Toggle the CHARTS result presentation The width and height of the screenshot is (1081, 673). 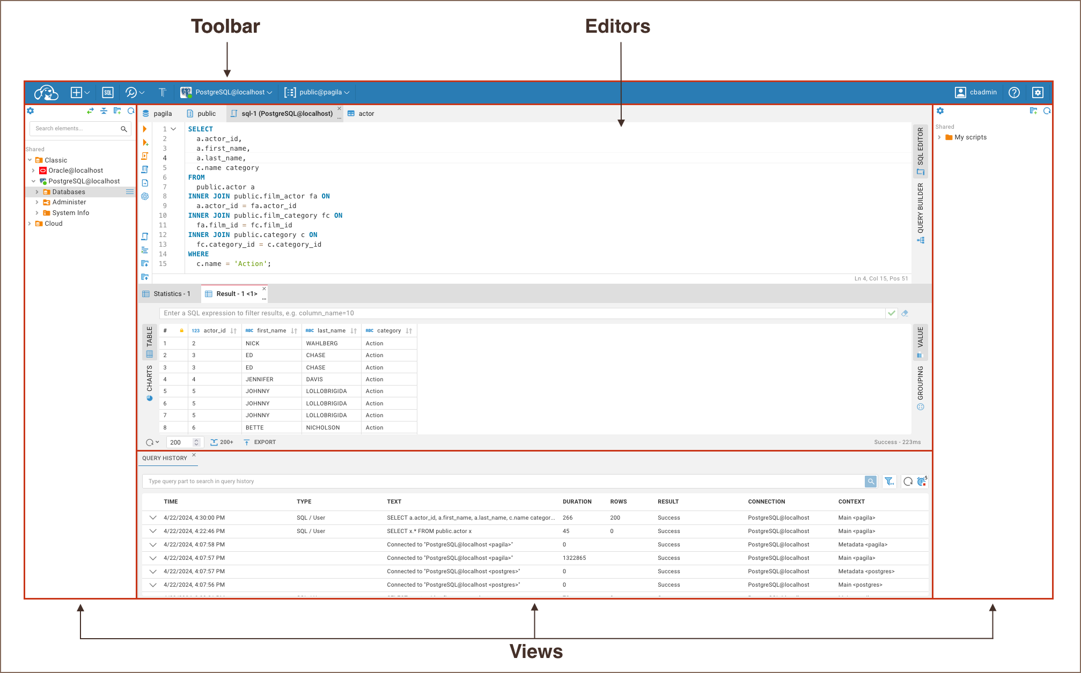pos(150,382)
